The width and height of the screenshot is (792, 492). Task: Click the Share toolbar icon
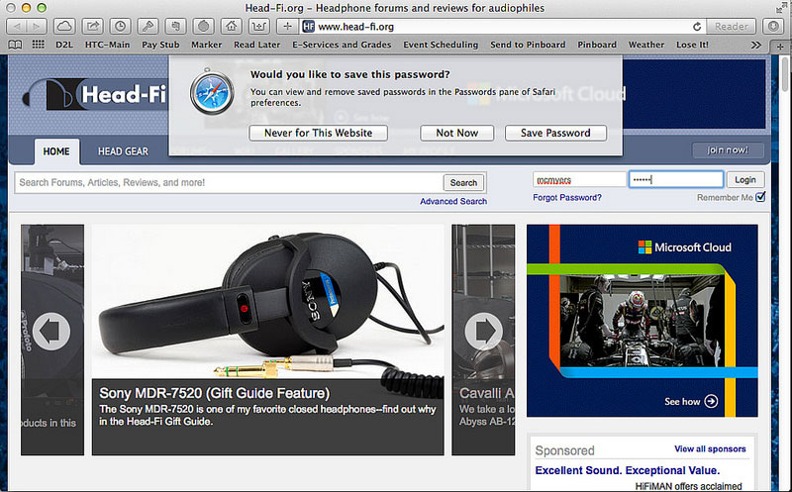[93, 27]
